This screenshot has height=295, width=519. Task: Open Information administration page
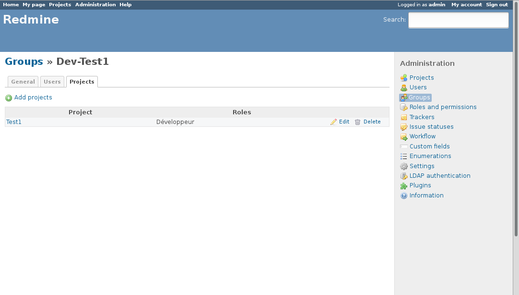(426, 195)
